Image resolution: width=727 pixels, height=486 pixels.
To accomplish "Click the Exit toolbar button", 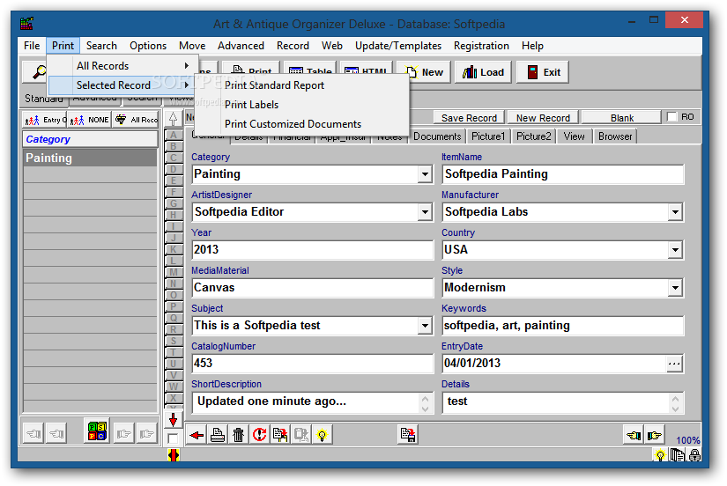I will click(x=543, y=72).
